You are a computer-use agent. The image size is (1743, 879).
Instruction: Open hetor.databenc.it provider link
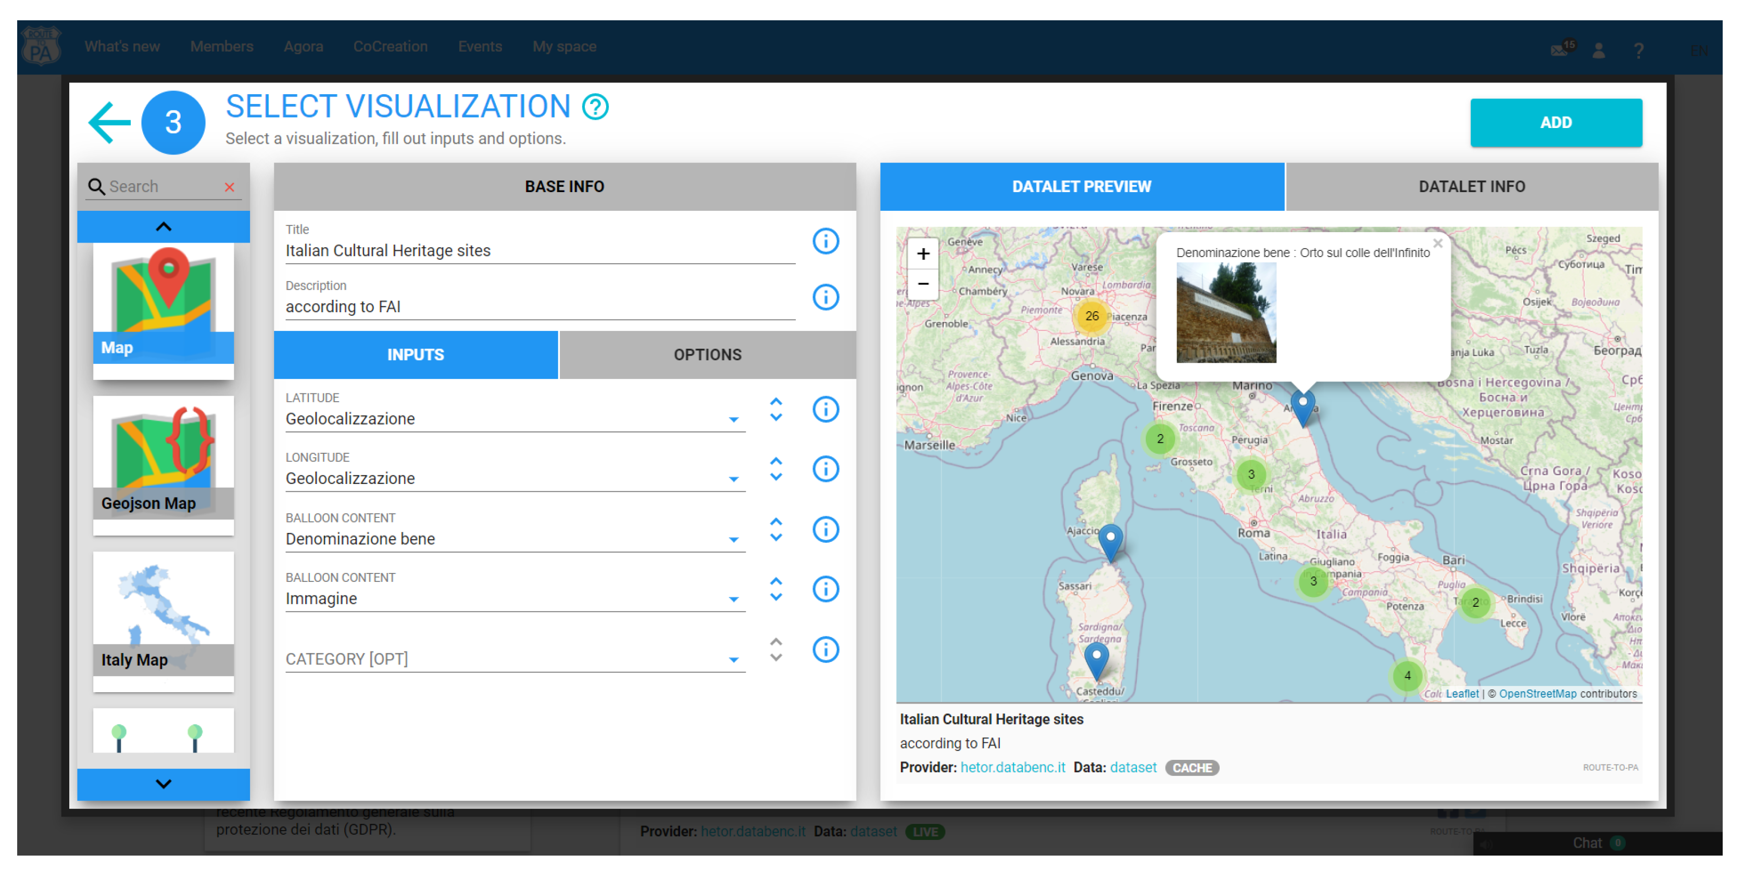1012,768
